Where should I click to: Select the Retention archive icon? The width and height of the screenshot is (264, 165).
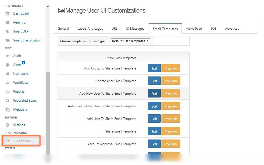(7, 22)
